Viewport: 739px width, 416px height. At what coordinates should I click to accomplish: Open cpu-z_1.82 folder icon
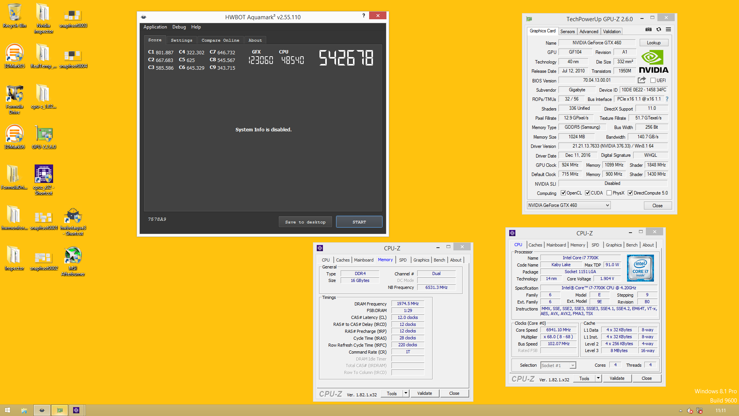point(43,97)
